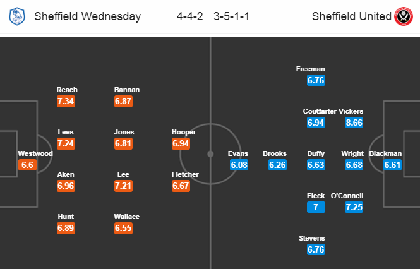
Task: Select Fletcher's 6.67 rating badge
Action: [181, 186]
